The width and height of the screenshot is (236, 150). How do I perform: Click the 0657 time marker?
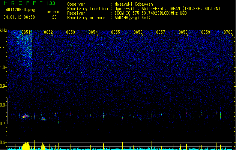coord(161,32)
